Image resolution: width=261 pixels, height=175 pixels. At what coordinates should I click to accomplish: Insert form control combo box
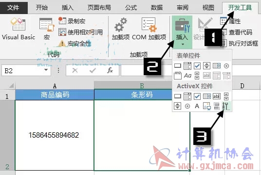pos(187,66)
